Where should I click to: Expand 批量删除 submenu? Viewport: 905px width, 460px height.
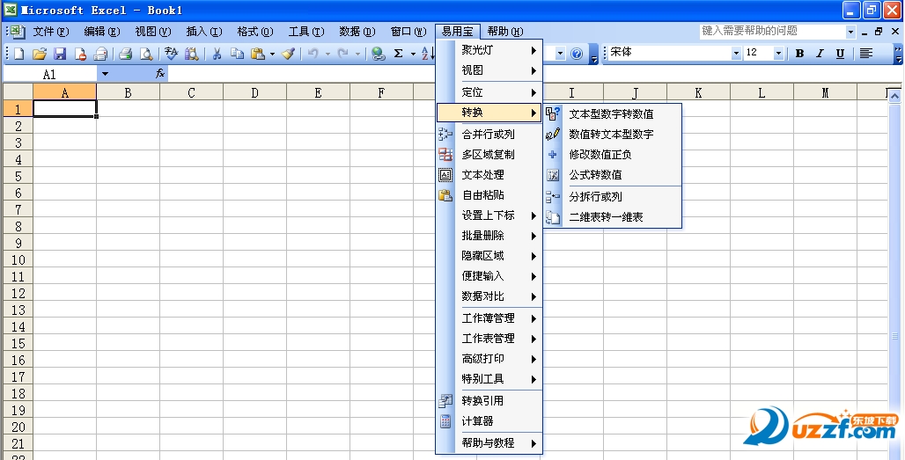click(489, 236)
